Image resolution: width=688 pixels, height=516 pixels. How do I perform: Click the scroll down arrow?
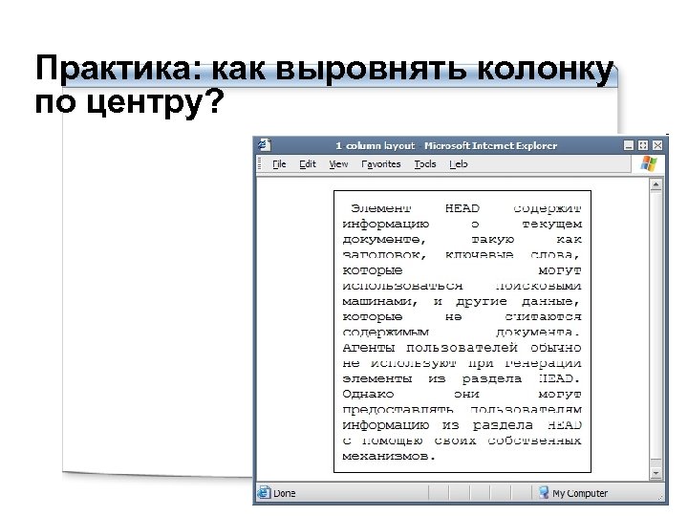tap(656, 473)
